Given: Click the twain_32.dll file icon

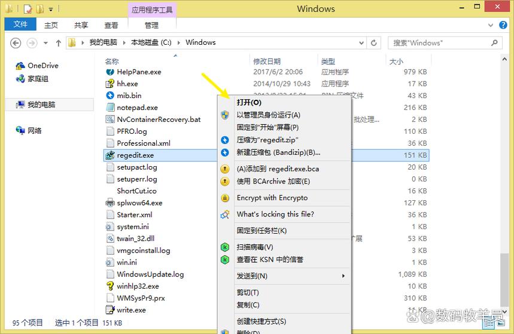Looking at the screenshot, I should coord(110,238).
